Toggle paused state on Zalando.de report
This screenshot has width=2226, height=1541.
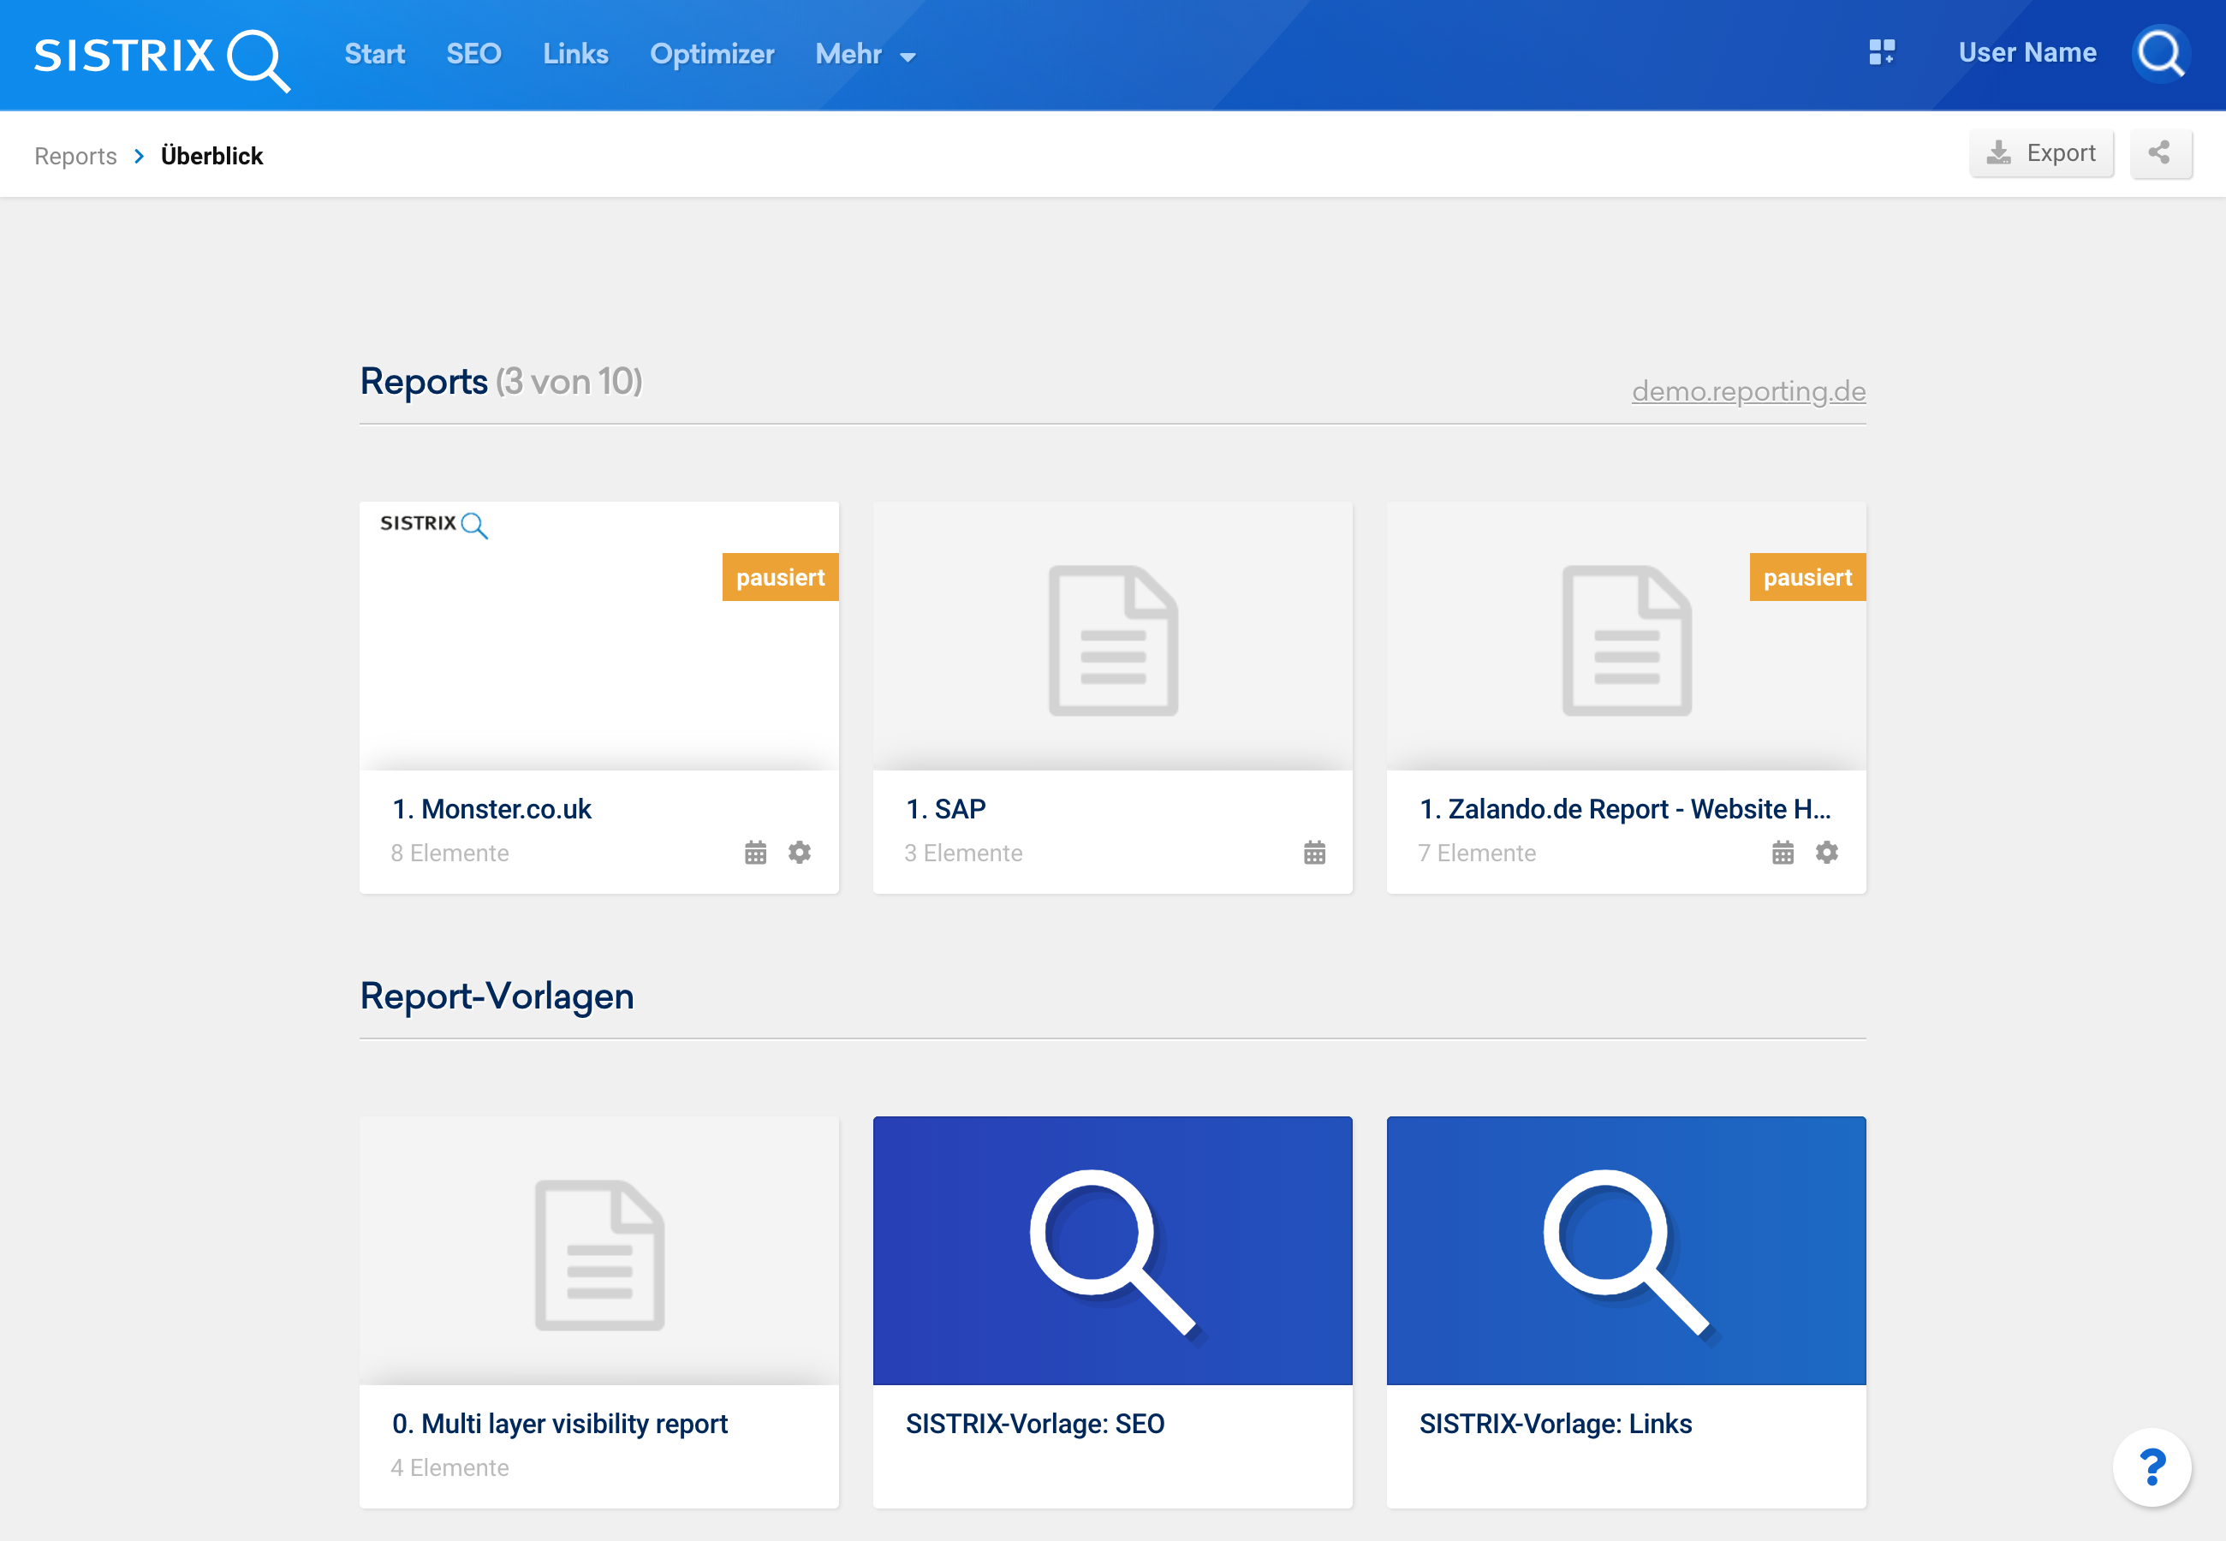(x=1808, y=577)
